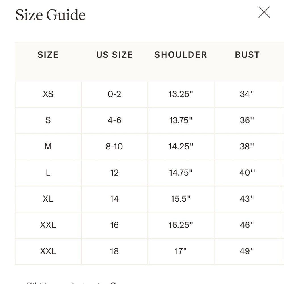
Task: Select the SIZE column header
Action: click(48, 55)
